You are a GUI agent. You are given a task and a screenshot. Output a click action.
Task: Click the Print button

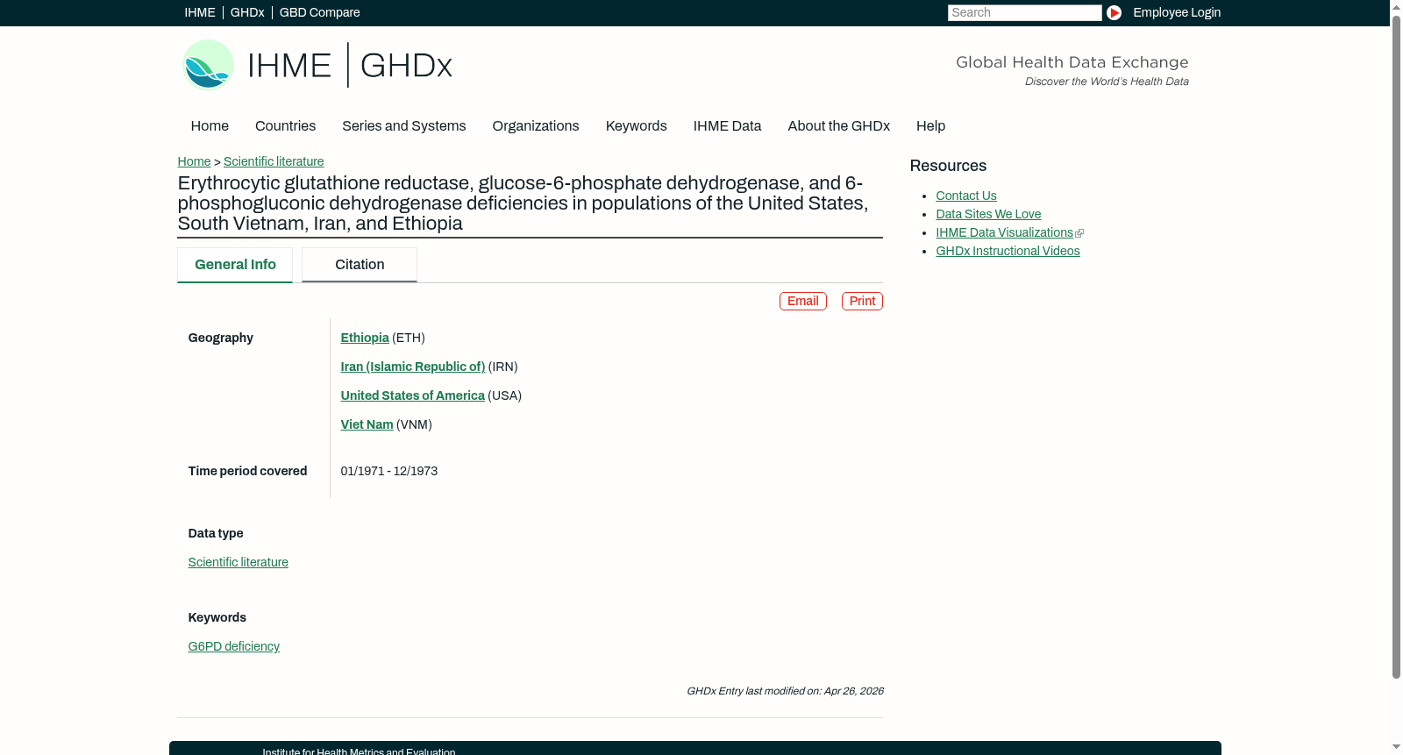862,301
